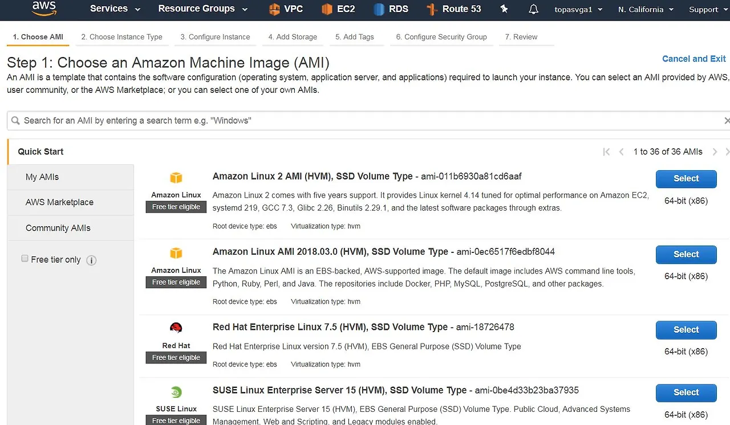Screen dimensions: 730x425
Task: Open the N. California region dropdown
Action: [x=646, y=10]
